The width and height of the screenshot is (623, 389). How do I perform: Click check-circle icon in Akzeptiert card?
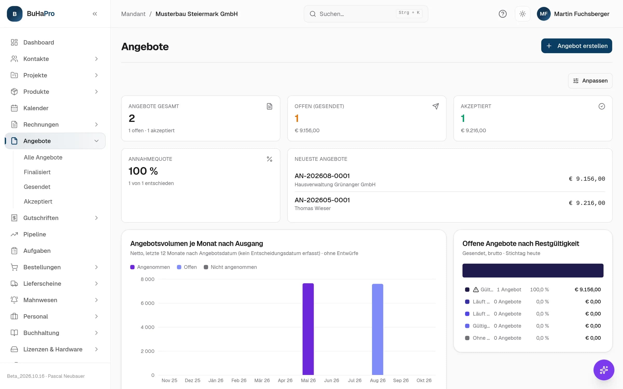(x=602, y=106)
